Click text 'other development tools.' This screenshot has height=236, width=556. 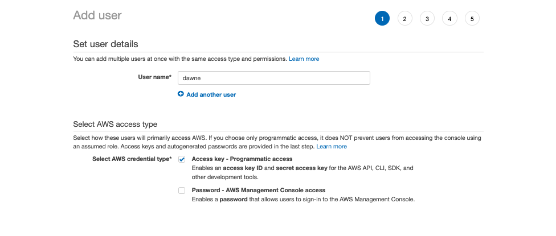tap(225, 177)
